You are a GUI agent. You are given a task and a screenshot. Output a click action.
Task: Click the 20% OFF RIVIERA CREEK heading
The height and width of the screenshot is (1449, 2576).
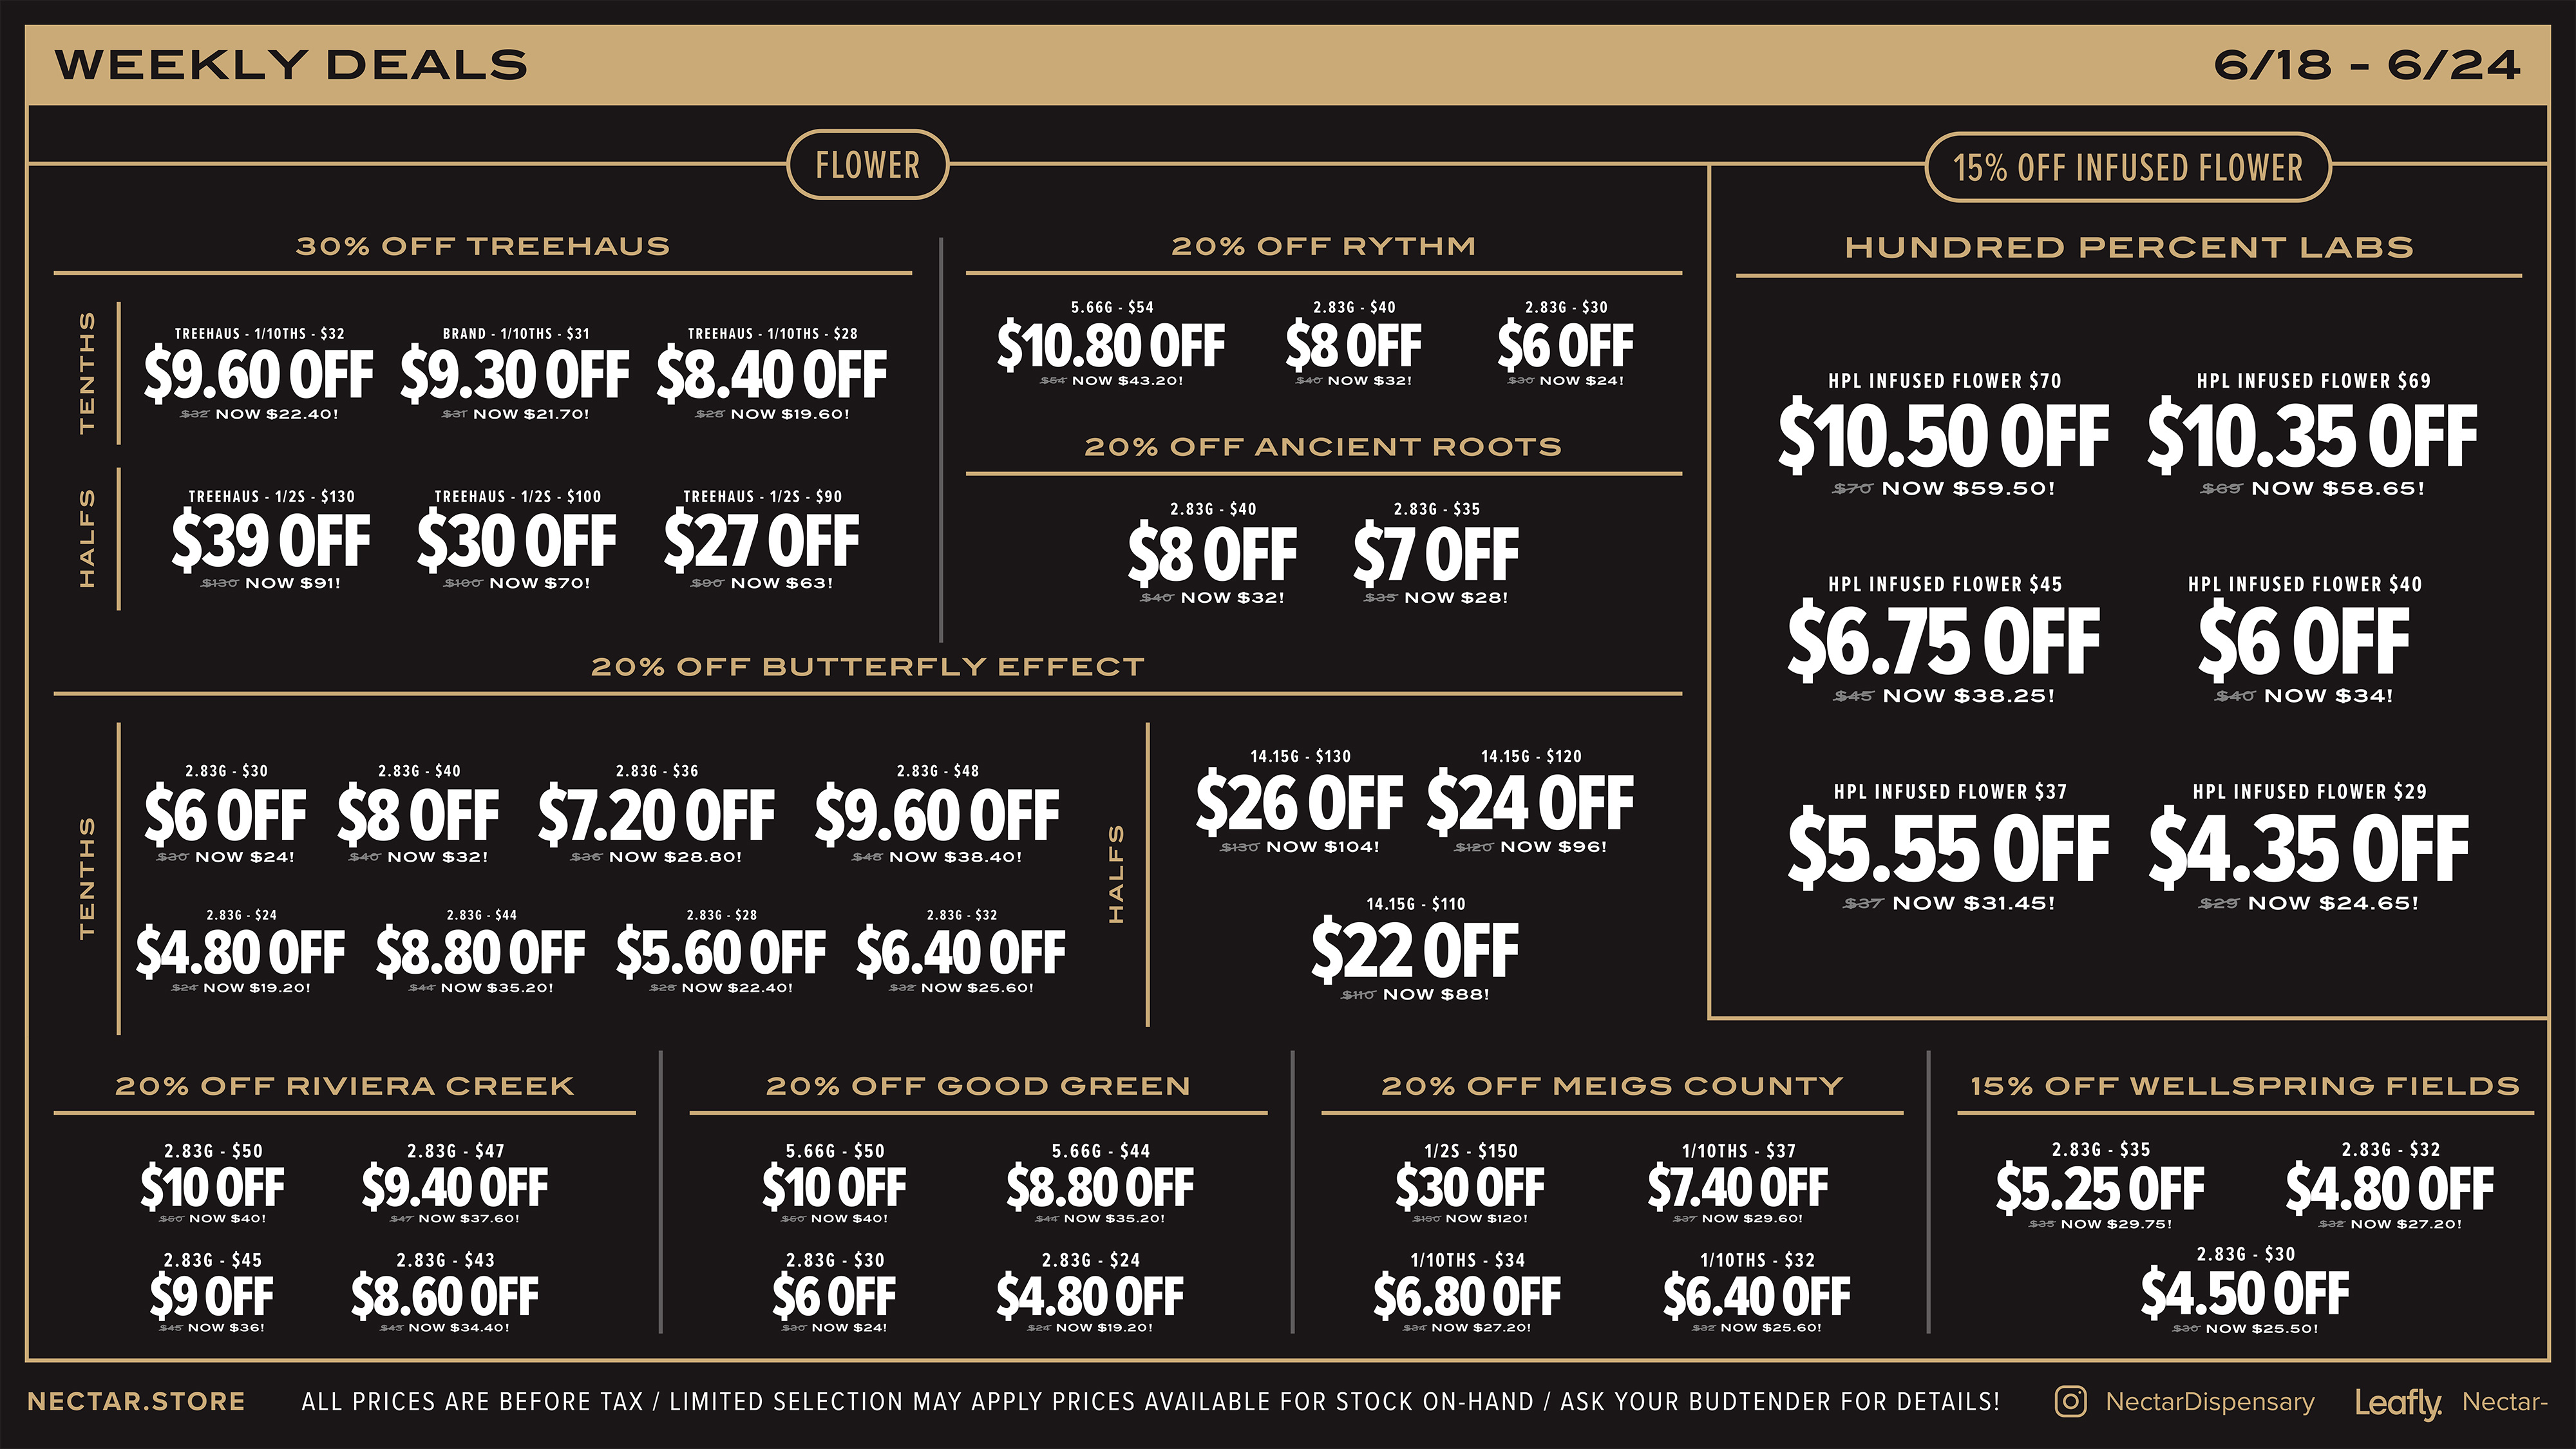tap(345, 1086)
